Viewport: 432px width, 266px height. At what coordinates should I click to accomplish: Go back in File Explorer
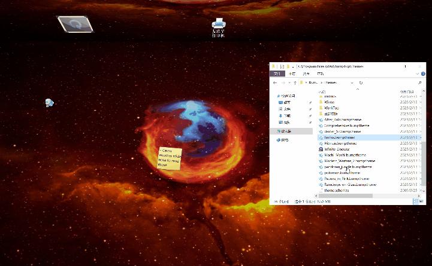pos(274,82)
